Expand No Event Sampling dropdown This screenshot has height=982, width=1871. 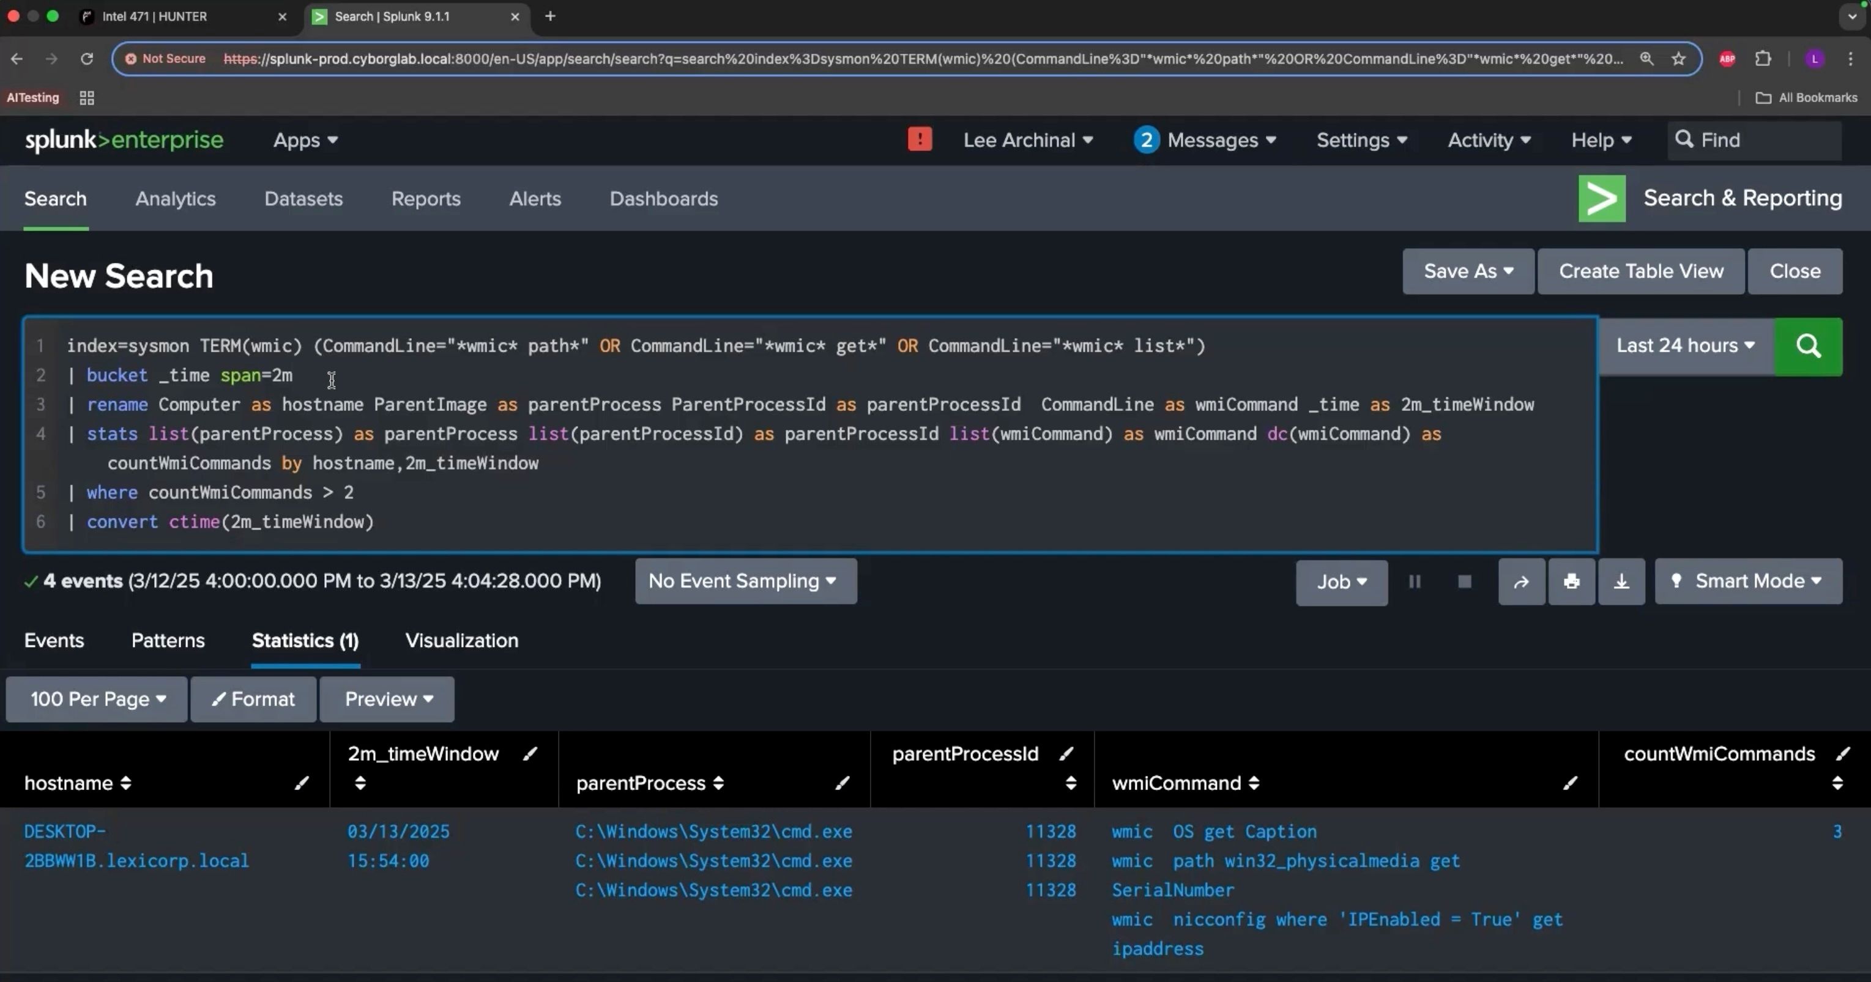coord(745,581)
